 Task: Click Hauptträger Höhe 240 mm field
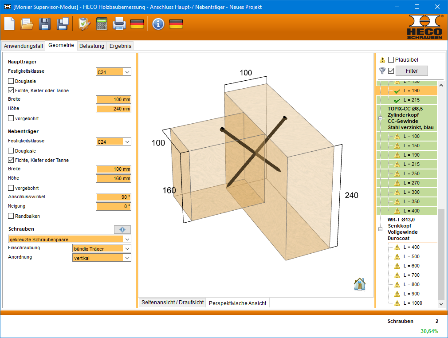114,109
